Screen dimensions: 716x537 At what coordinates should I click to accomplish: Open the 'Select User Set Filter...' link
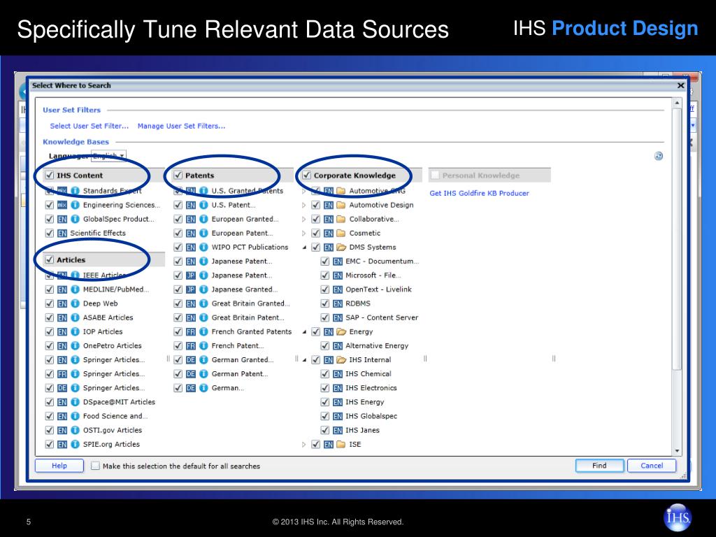tap(89, 126)
